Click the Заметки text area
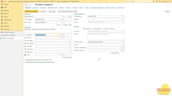Screen dimensions: 172x96 tap(106, 37)
